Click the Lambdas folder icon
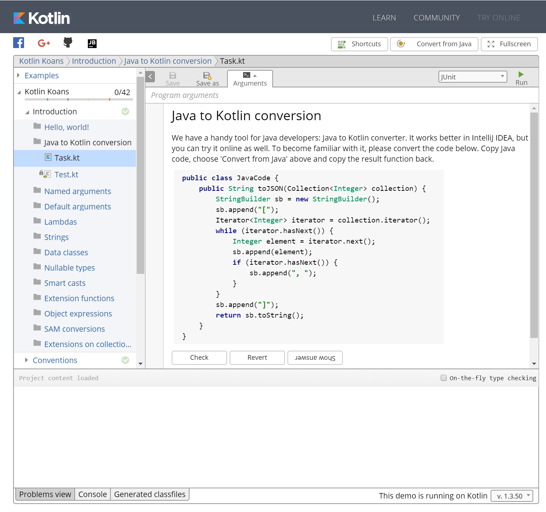The height and width of the screenshot is (512, 546). point(37,221)
